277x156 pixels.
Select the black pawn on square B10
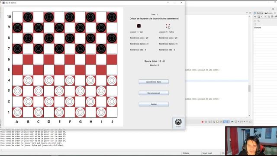[28, 17]
